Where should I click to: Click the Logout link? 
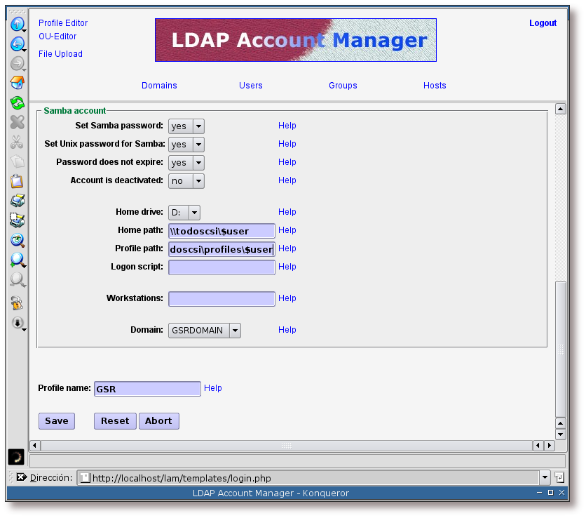543,23
